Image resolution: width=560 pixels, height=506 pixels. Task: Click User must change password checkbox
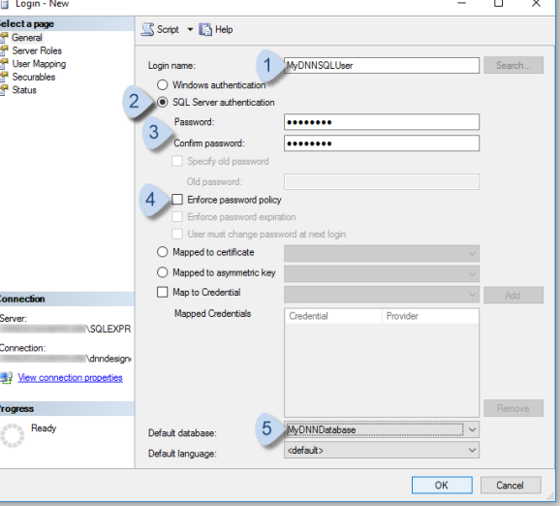pyautogui.click(x=177, y=234)
